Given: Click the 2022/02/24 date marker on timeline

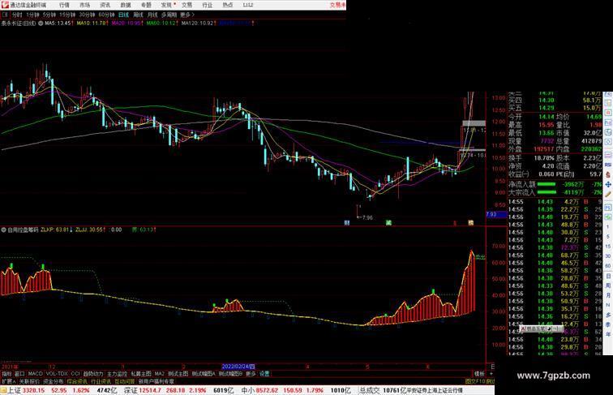Looking at the screenshot, I should (238, 367).
